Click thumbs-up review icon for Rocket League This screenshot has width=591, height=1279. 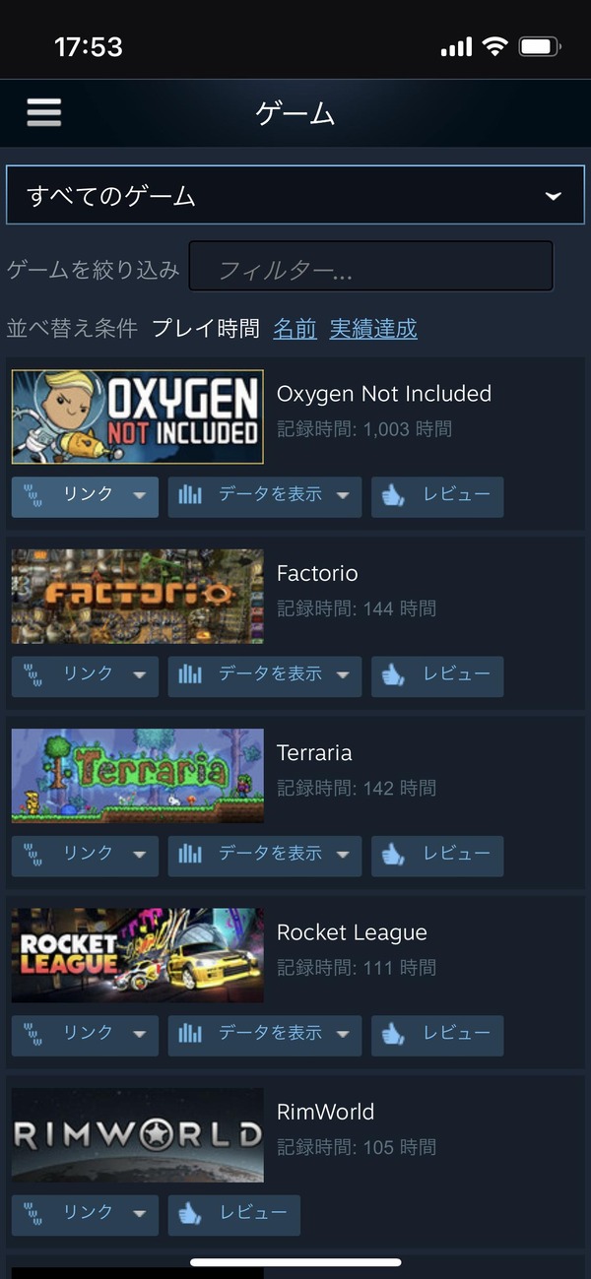point(394,1035)
